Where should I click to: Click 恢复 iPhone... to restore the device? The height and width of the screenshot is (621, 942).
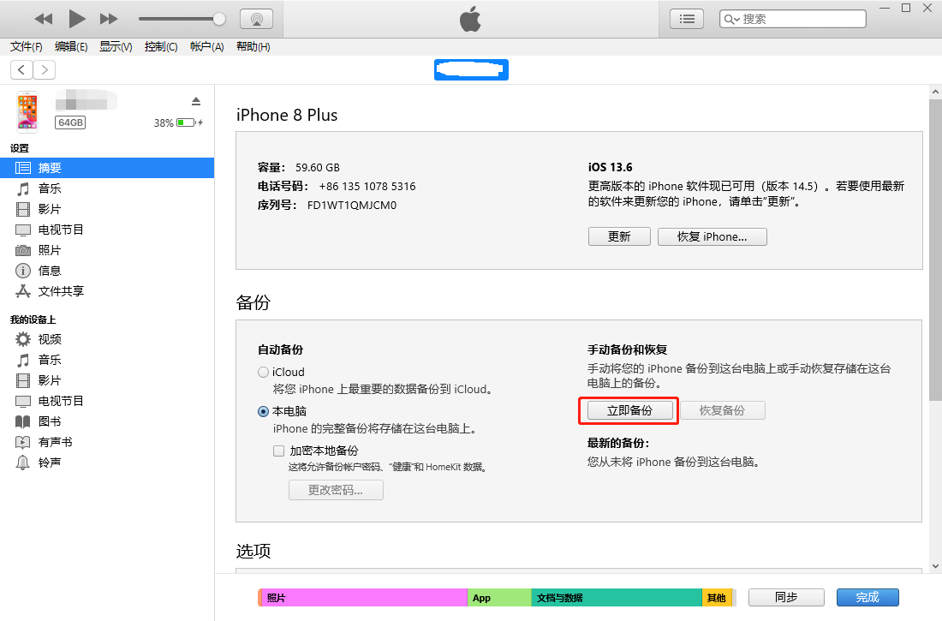pyautogui.click(x=712, y=236)
